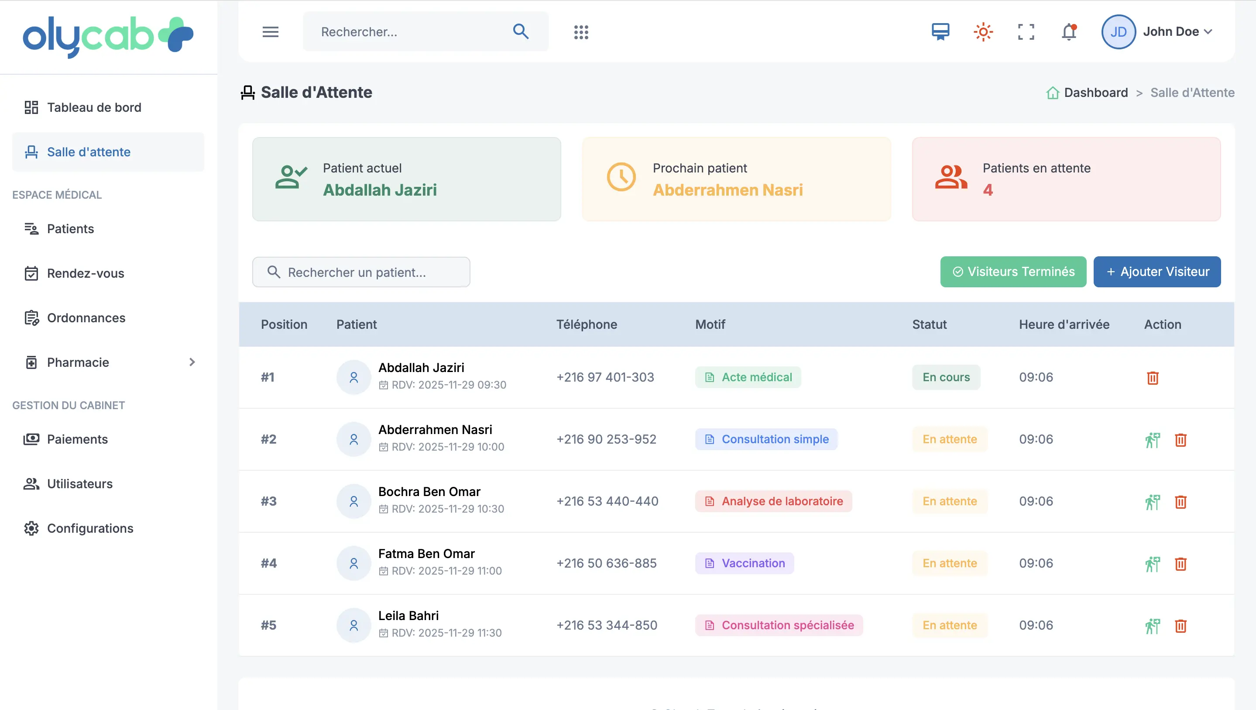
Task: Show Visiteurs Terminés list
Action: (x=1012, y=272)
